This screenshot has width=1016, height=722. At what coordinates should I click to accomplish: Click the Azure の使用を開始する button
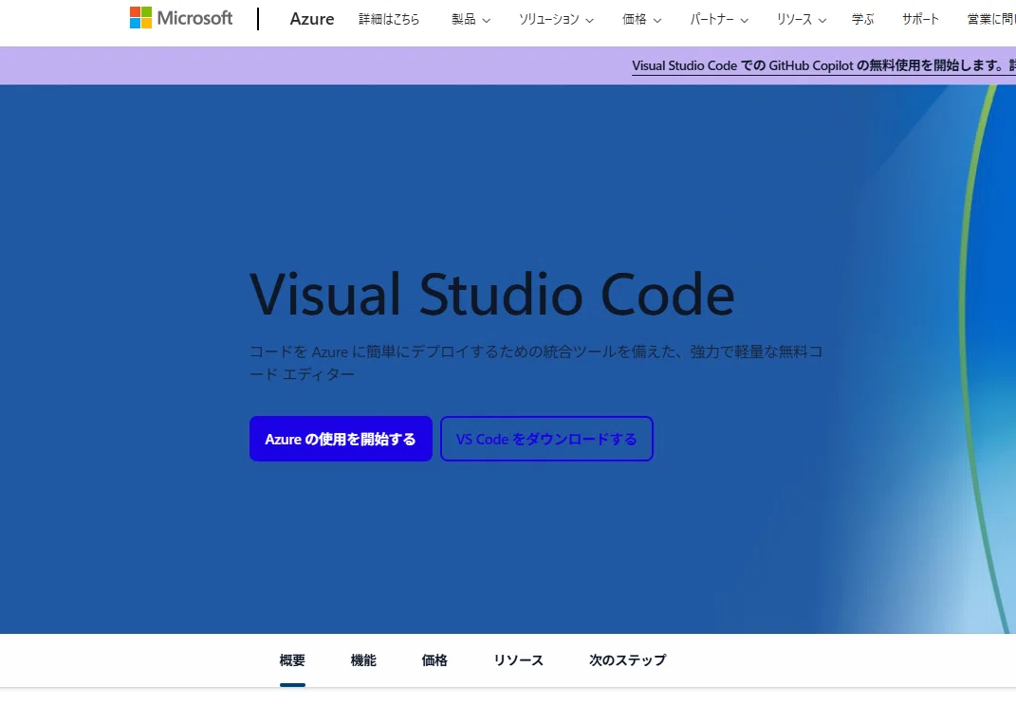pos(341,439)
